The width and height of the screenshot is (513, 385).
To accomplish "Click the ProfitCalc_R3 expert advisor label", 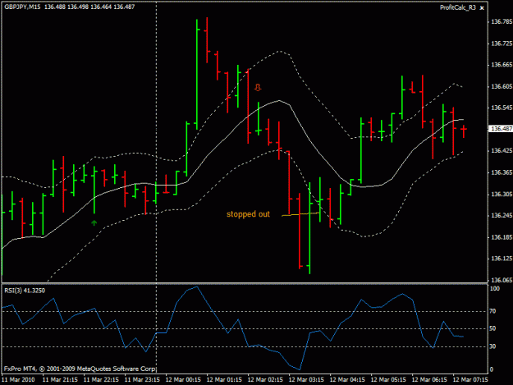I will pos(458,7).
